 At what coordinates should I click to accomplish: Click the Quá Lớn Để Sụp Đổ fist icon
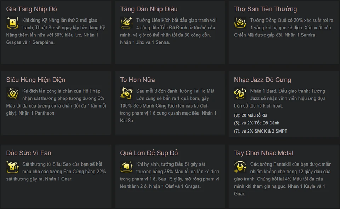click(126, 167)
